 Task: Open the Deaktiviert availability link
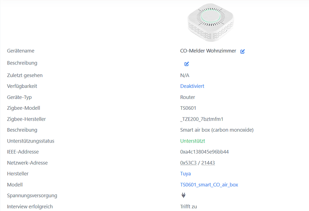[x=192, y=86]
